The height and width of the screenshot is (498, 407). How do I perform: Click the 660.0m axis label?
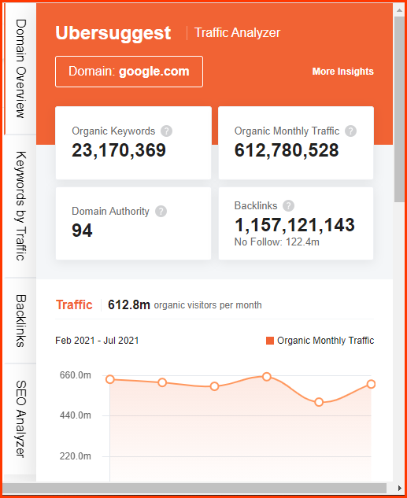coord(76,375)
